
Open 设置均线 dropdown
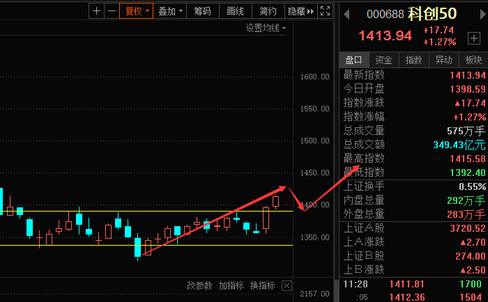(x=266, y=28)
